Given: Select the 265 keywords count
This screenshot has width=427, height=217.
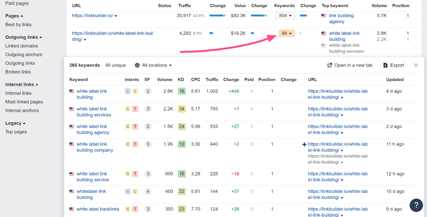Looking at the screenshot, I should pyautogui.click(x=85, y=65).
